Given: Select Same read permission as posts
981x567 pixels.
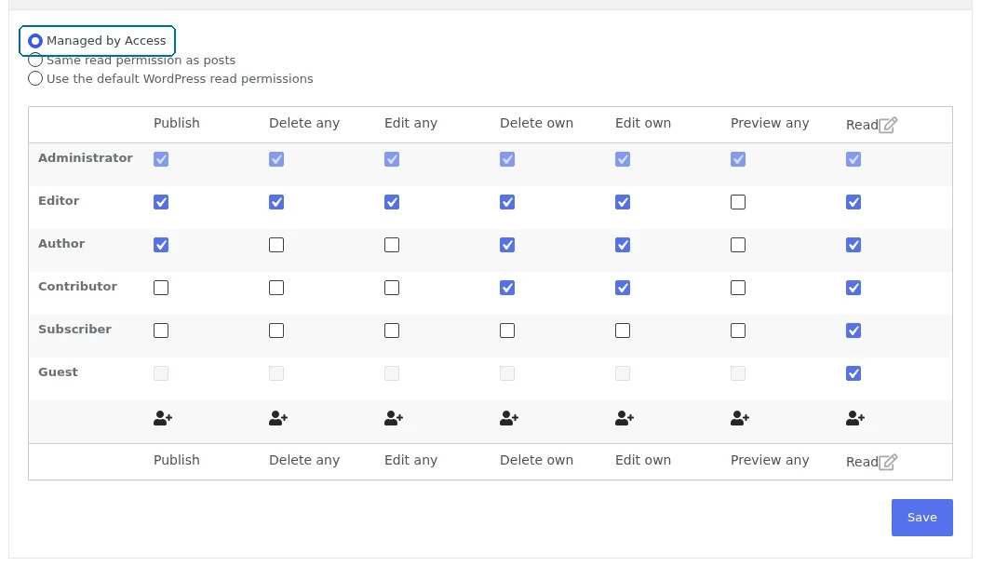Looking at the screenshot, I should 35,61.
